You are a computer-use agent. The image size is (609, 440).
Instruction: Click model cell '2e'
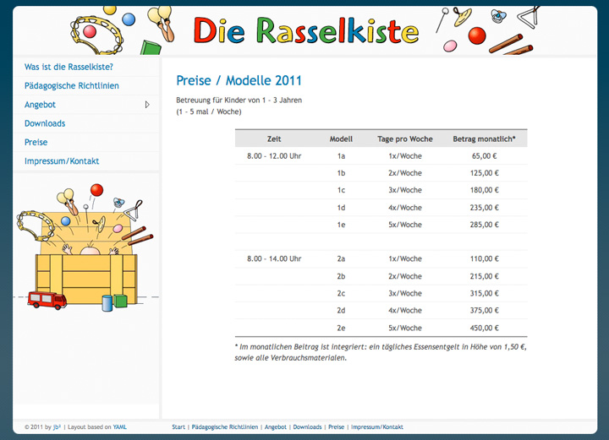pyautogui.click(x=341, y=328)
